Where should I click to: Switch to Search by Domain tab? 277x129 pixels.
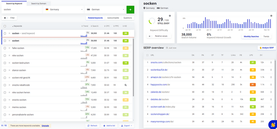[39, 3]
